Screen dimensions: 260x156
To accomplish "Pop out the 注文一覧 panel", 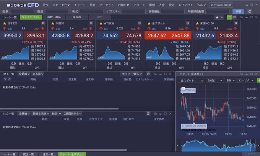I will point(155,114).
